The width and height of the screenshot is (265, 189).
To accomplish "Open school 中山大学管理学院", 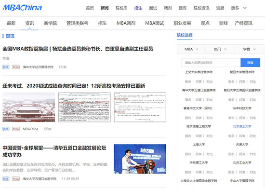I will (242, 181).
